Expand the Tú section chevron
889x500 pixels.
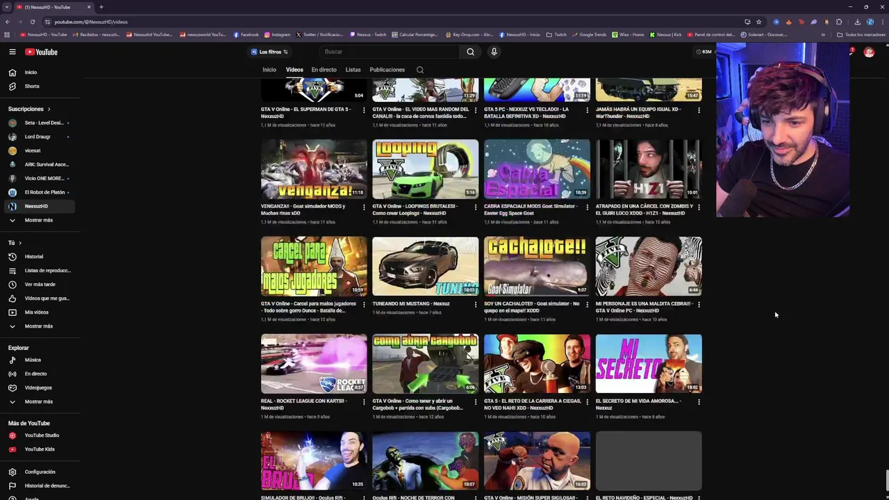(x=20, y=243)
